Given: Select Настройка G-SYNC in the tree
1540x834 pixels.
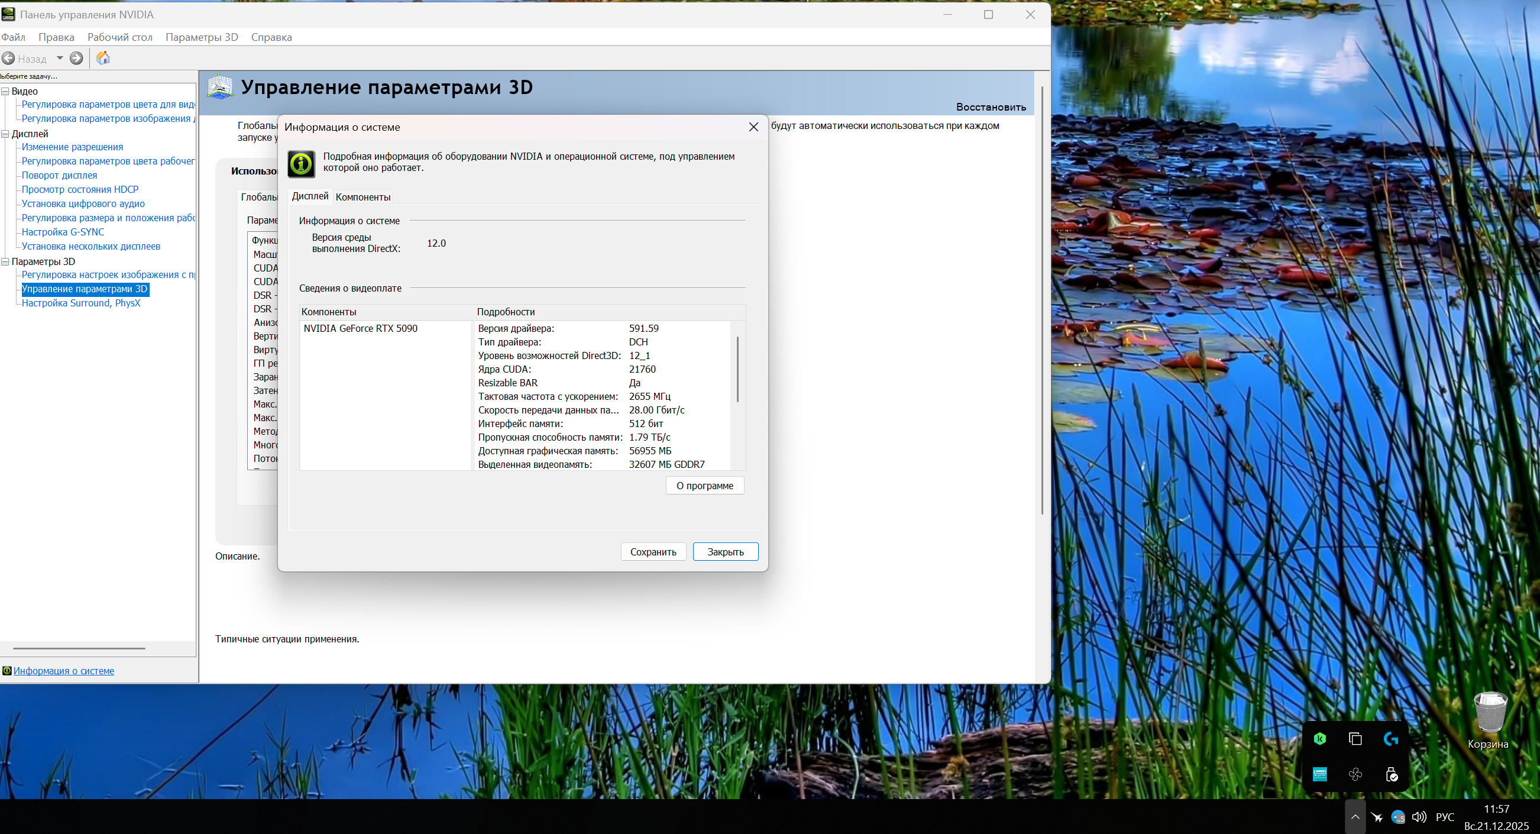Looking at the screenshot, I should click(x=63, y=232).
